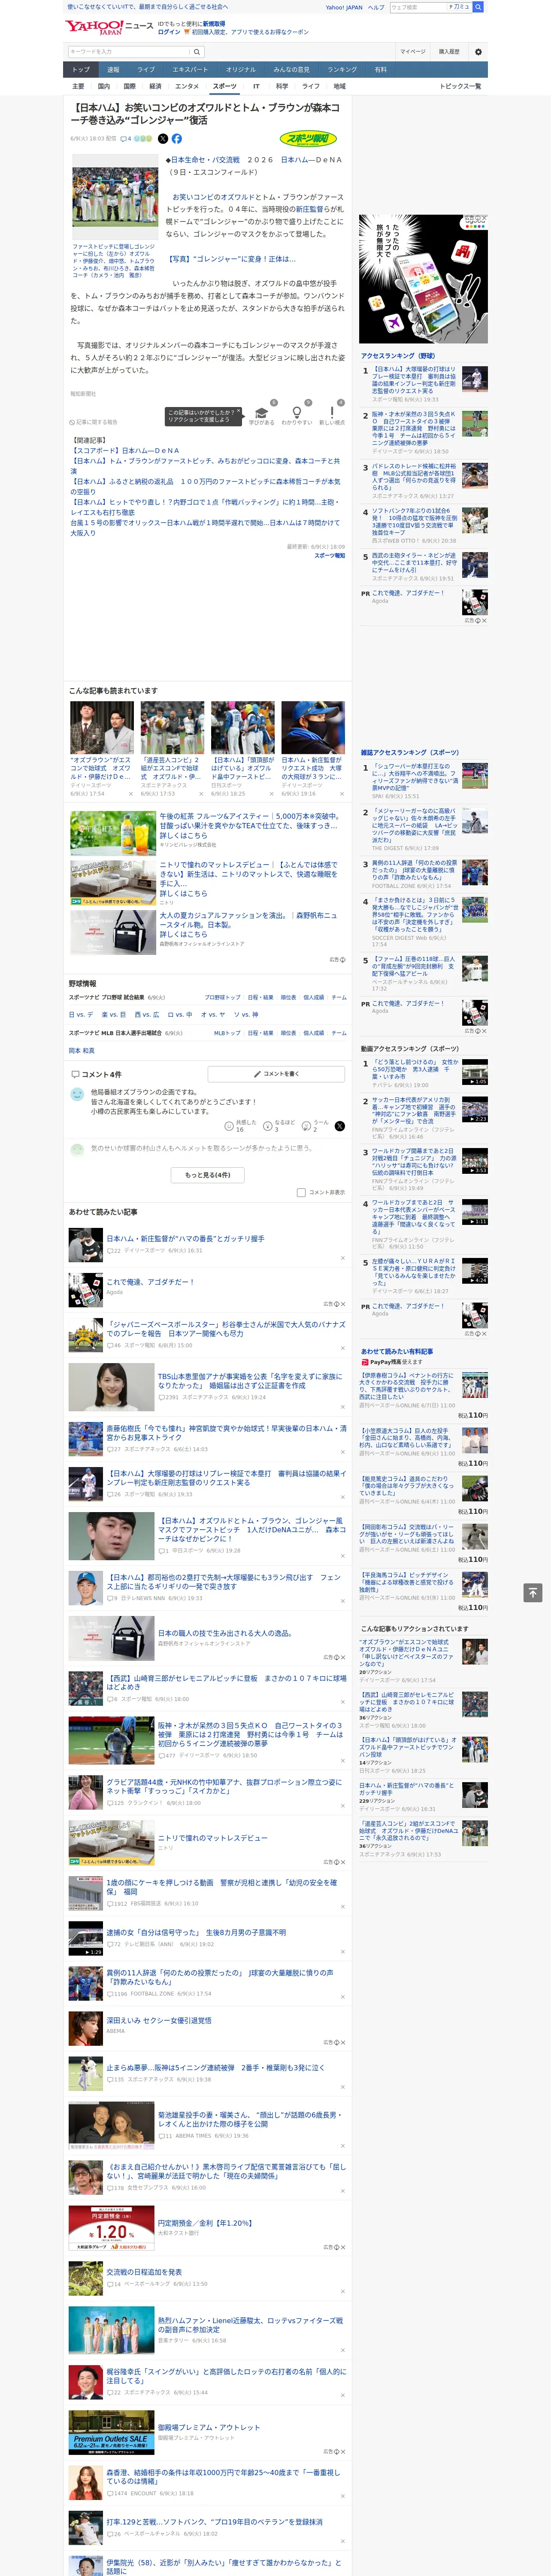This screenshot has width=551, height=2576.
Task: Click the web search input field
Action: pos(418,7)
